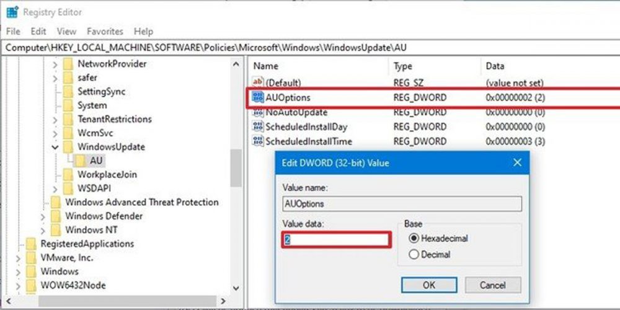Open the Edit menu
The height and width of the screenshot is (310, 620).
click(x=38, y=31)
